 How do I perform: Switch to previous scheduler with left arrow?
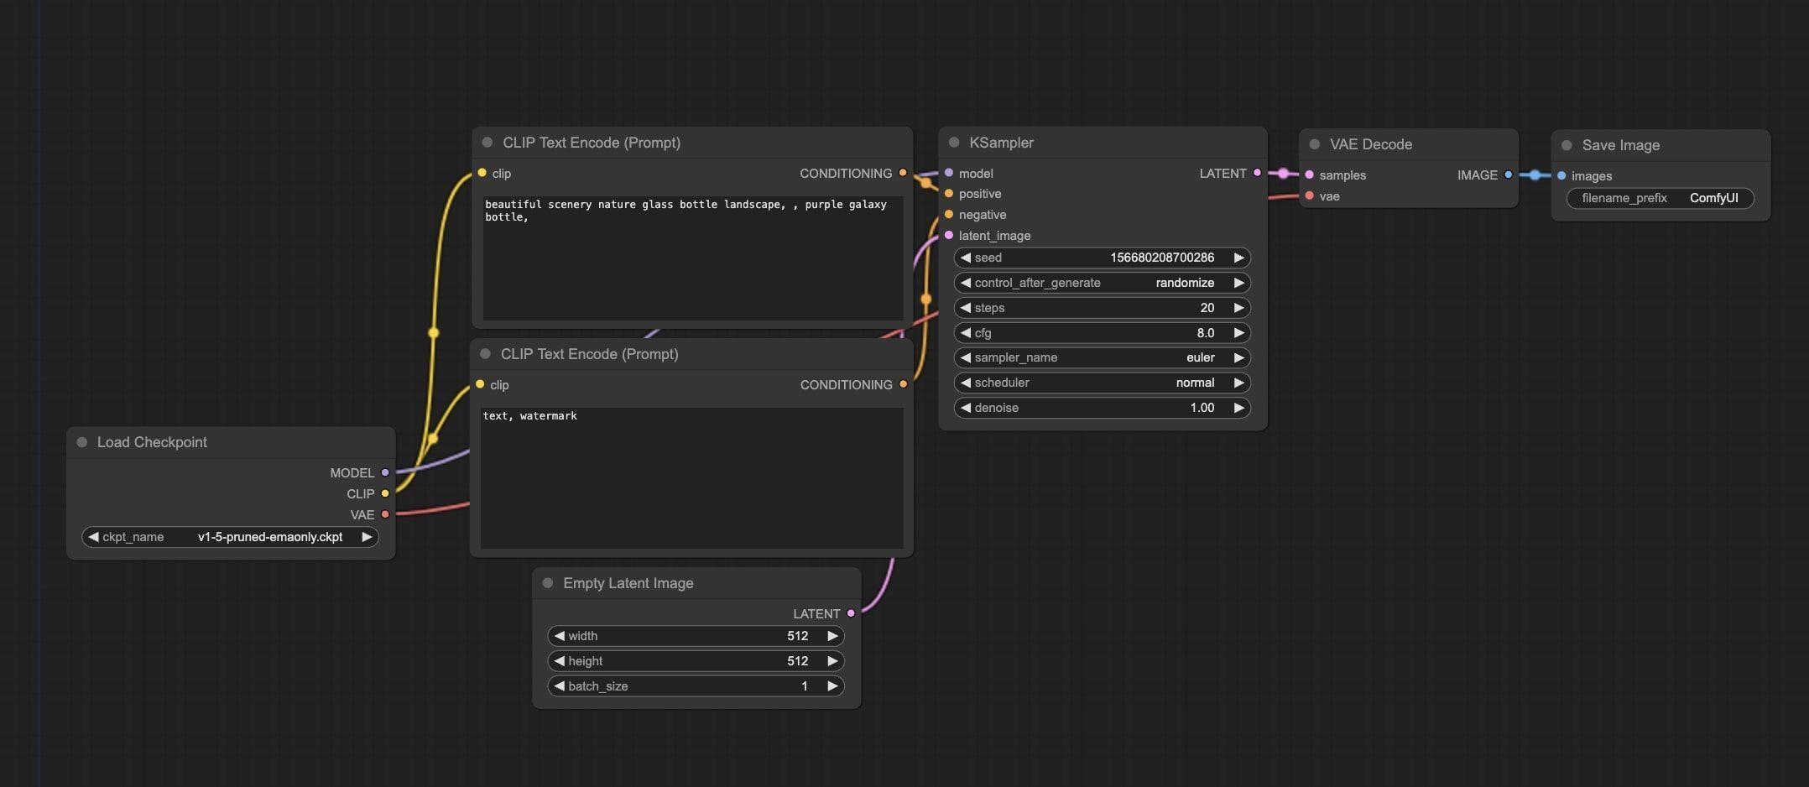tap(966, 383)
